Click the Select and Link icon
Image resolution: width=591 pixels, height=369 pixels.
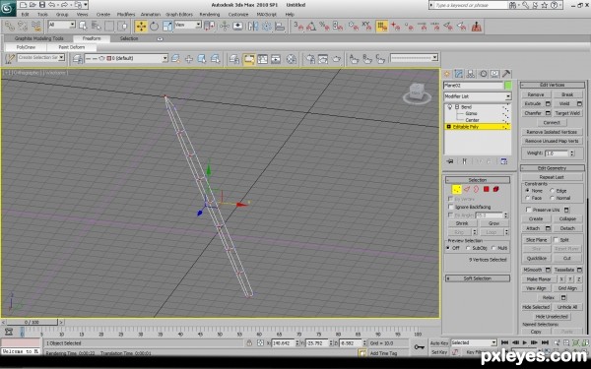pyautogui.click(x=10, y=27)
